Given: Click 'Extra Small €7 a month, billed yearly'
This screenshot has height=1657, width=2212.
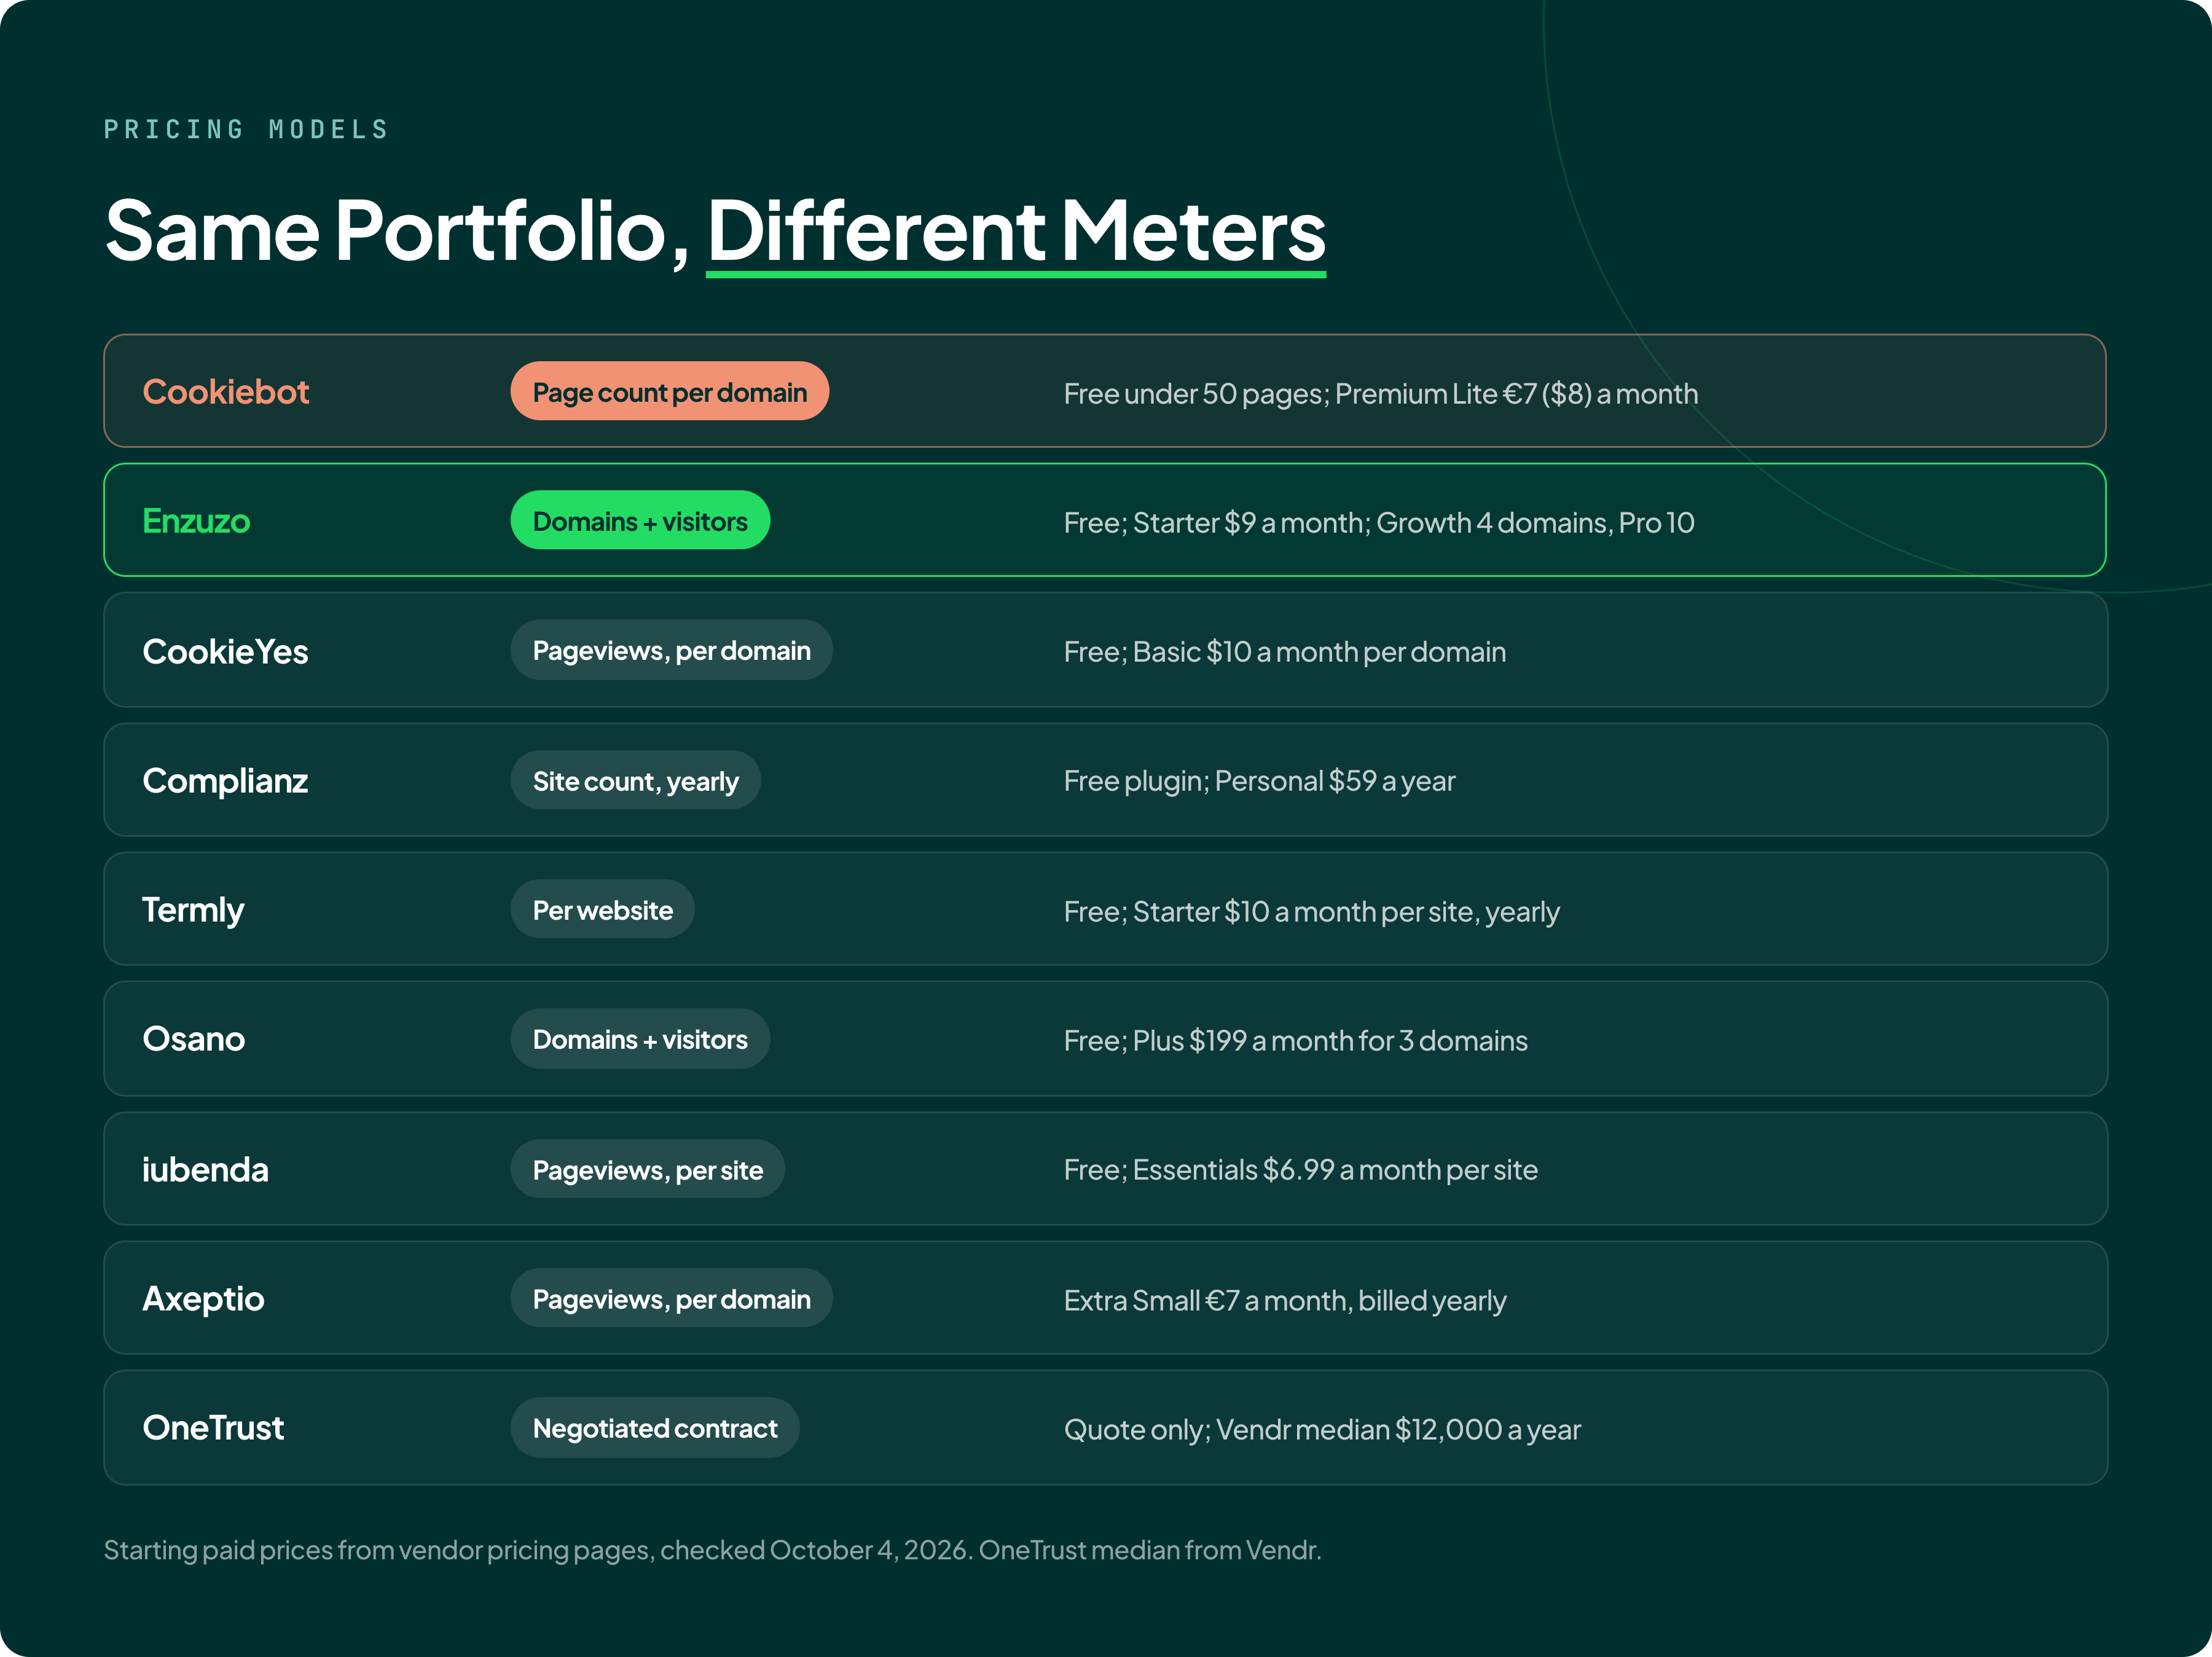Looking at the screenshot, I should point(1285,1301).
